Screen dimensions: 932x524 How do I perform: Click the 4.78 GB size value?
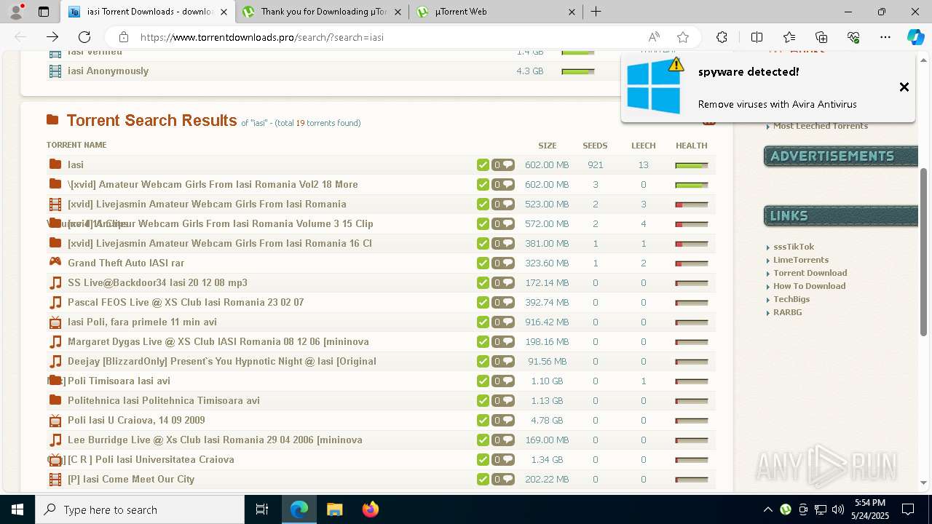(x=547, y=420)
